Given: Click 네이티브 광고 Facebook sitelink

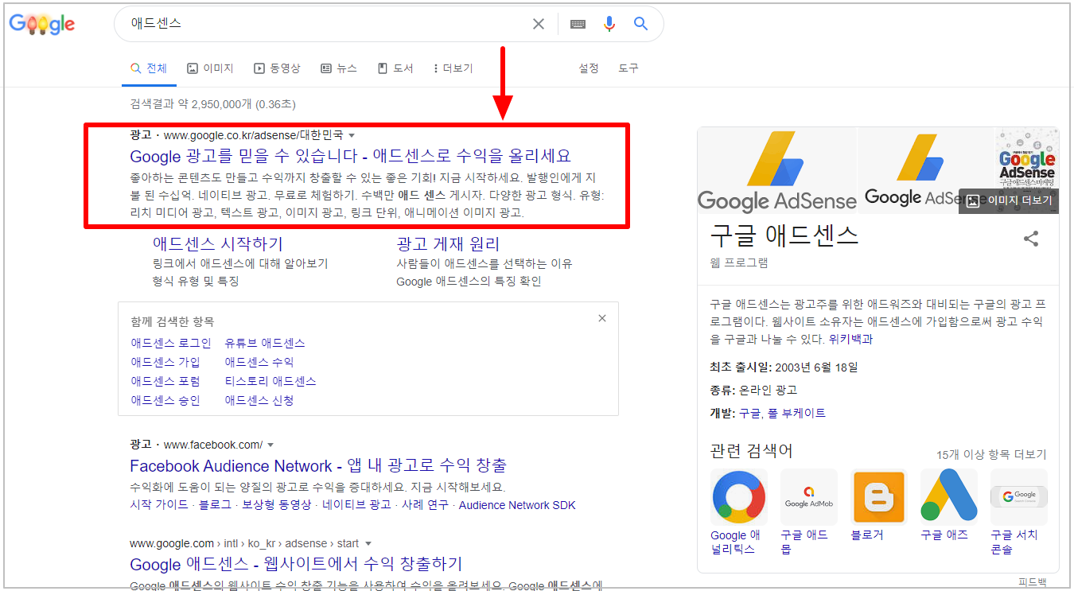Looking at the screenshot, I should (x=356, y=505).
